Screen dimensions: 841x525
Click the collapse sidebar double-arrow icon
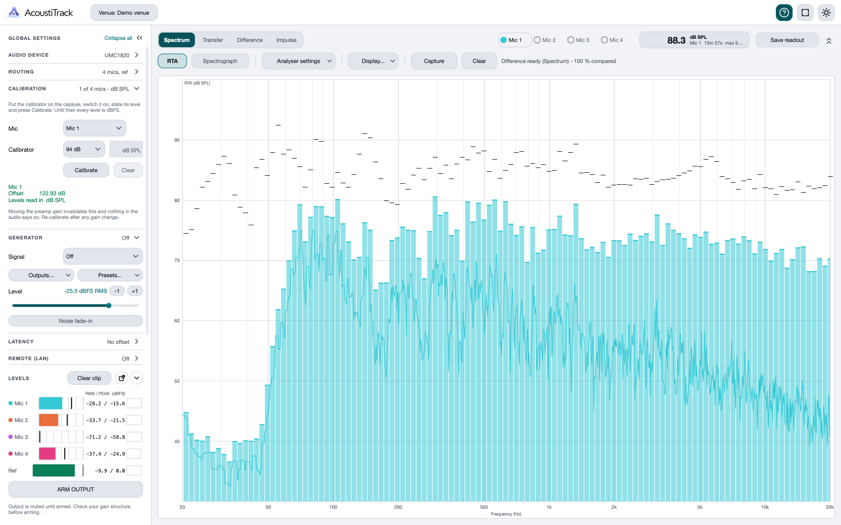pyautogui.click(x=139, y=38)
